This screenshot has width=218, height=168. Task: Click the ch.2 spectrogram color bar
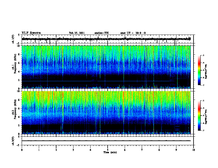point(199,116)
